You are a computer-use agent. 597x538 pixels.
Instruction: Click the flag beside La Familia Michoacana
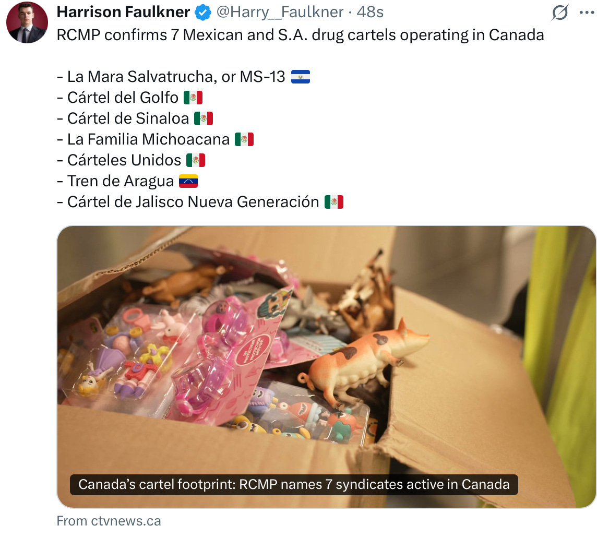244,139
